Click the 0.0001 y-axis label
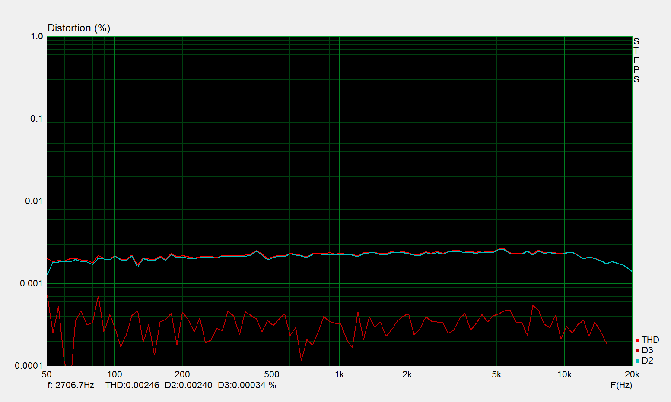This screenshot has height=402, width=671. click(x=29, y=366)
